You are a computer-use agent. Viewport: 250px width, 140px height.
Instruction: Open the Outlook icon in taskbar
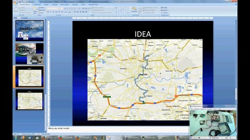coord(23,138)
